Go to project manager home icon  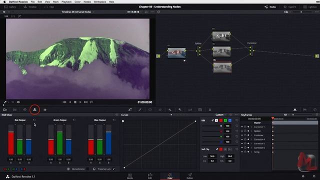pos(303,176)
